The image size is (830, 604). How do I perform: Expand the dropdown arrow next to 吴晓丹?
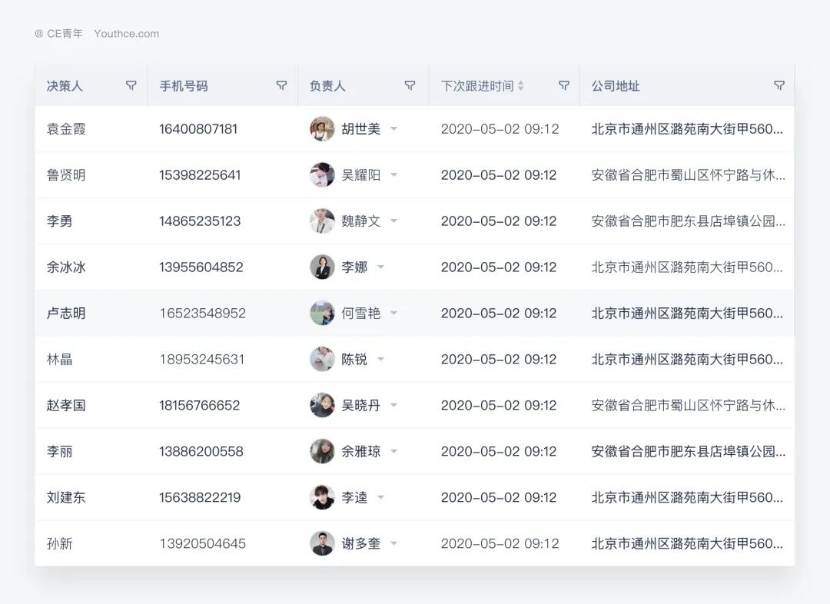[393, 405]
